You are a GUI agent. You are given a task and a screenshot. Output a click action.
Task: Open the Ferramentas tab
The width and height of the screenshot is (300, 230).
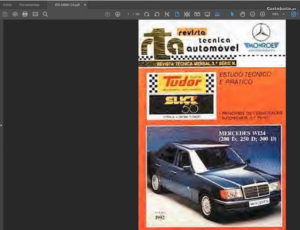[30, 5]
